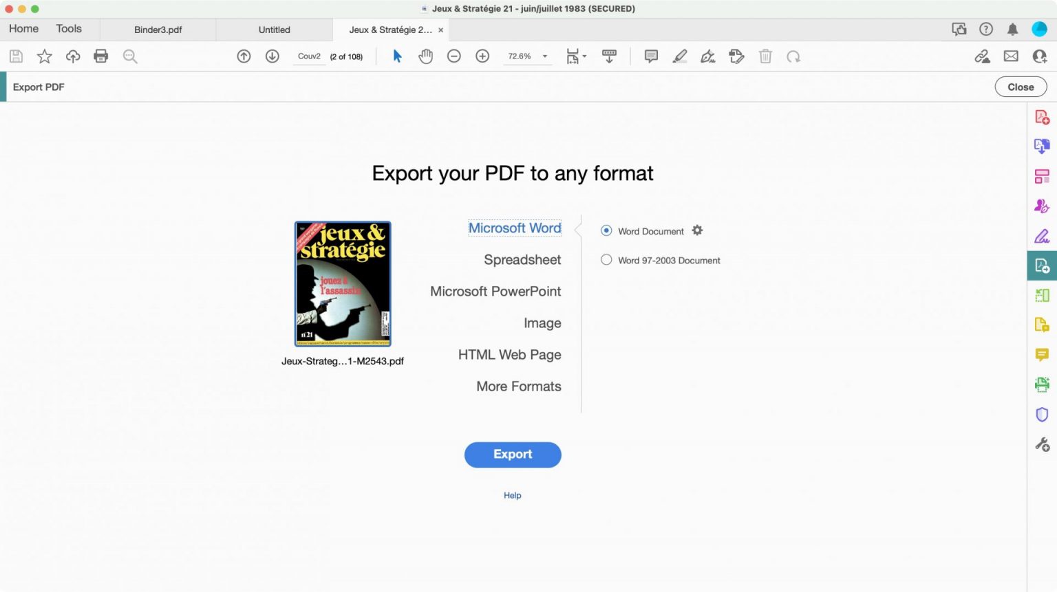Open the Comment tool from the sidebar

pyautogui.click(x=1041, y=355)
